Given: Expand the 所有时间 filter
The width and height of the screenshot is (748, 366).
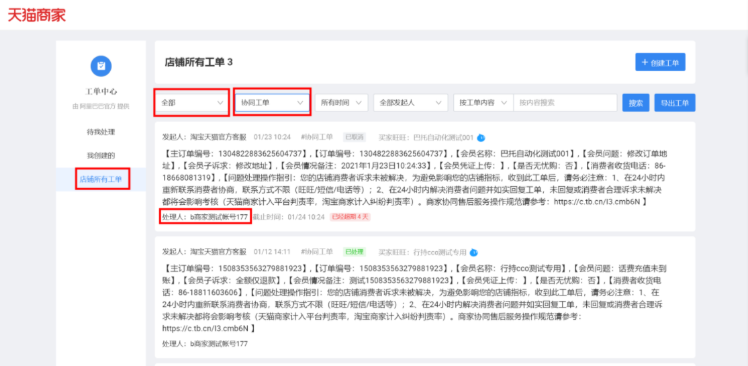Looking at the screenshot, I should click(x=342, y=103).
